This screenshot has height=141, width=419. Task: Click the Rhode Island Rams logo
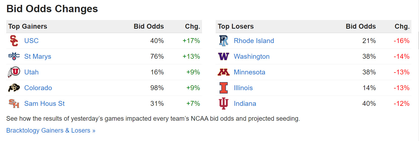[224, 41]
